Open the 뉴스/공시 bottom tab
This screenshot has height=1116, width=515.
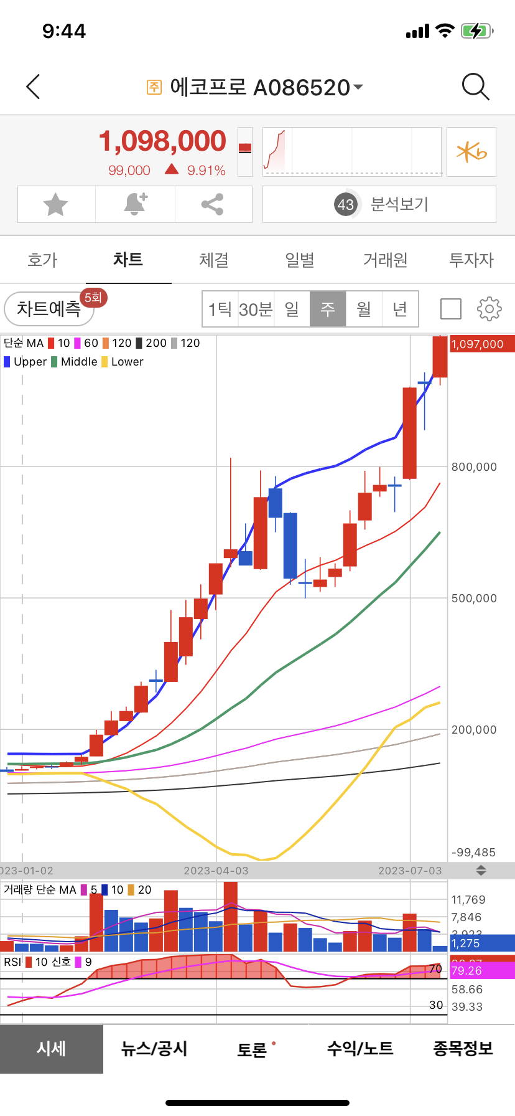click(154, 1049)
